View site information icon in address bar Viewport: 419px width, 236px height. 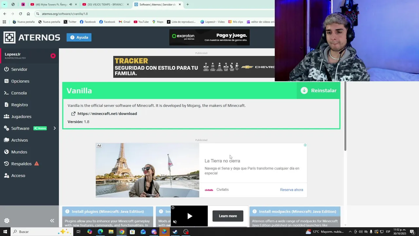point(38,14)
